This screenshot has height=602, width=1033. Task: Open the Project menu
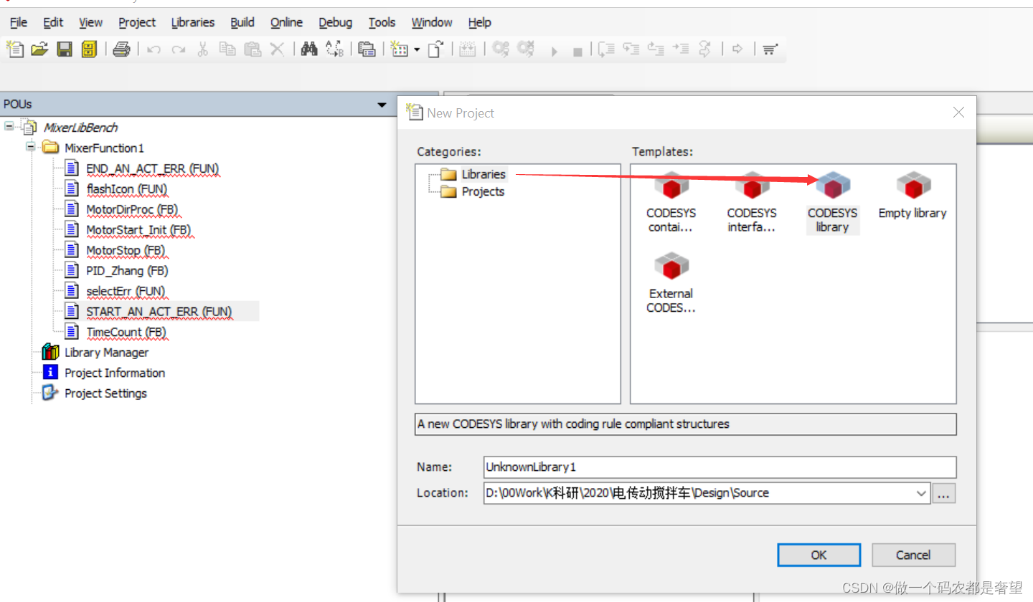click(x=137, y=22)
